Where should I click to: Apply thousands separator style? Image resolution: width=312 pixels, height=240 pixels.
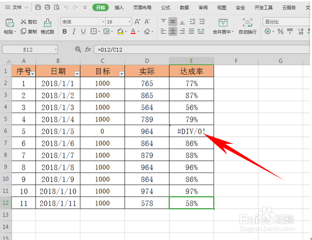290,31
